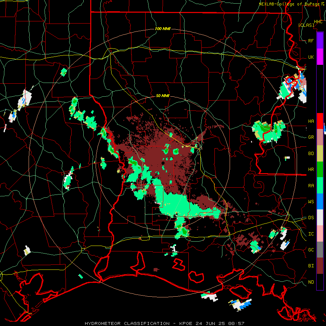Click the IC pink legend swatch

pos(320,234)
